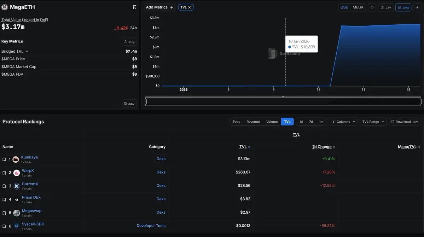Click the Prism DEX logo icon

(x=17, y=200)
